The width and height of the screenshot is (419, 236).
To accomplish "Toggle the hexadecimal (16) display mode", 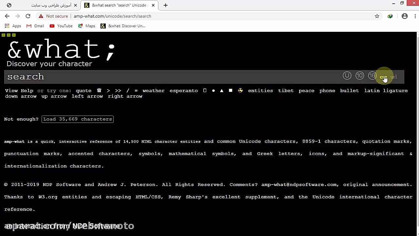I will tap(372, 76).
